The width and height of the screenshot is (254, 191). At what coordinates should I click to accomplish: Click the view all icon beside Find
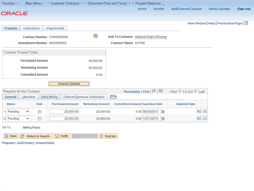tap(154, 91)
